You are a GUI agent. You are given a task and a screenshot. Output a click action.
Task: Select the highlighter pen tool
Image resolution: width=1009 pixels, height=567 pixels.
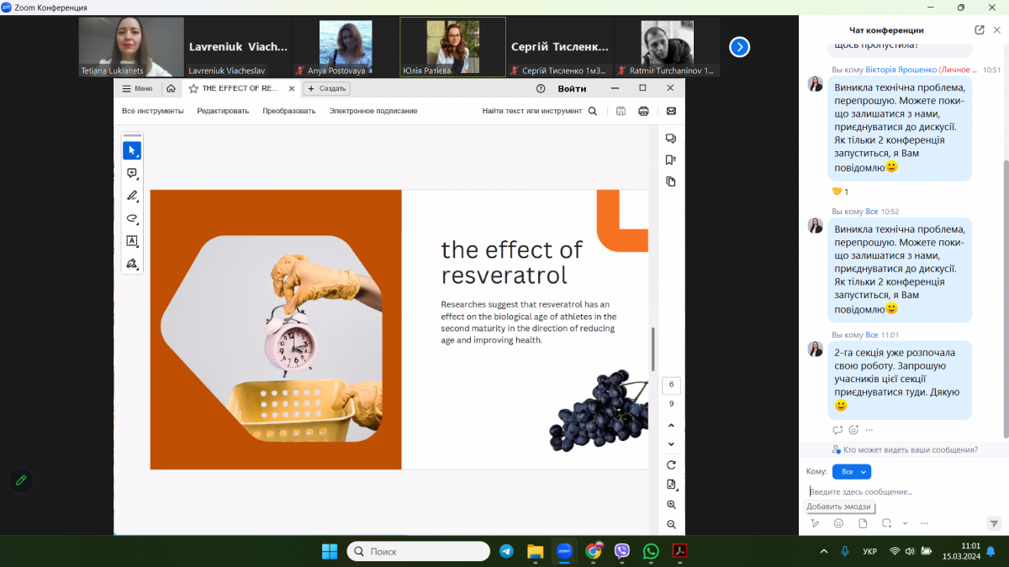tap(132, 196)
